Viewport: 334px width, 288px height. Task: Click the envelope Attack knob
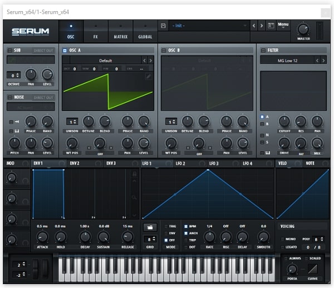point(42,237)
